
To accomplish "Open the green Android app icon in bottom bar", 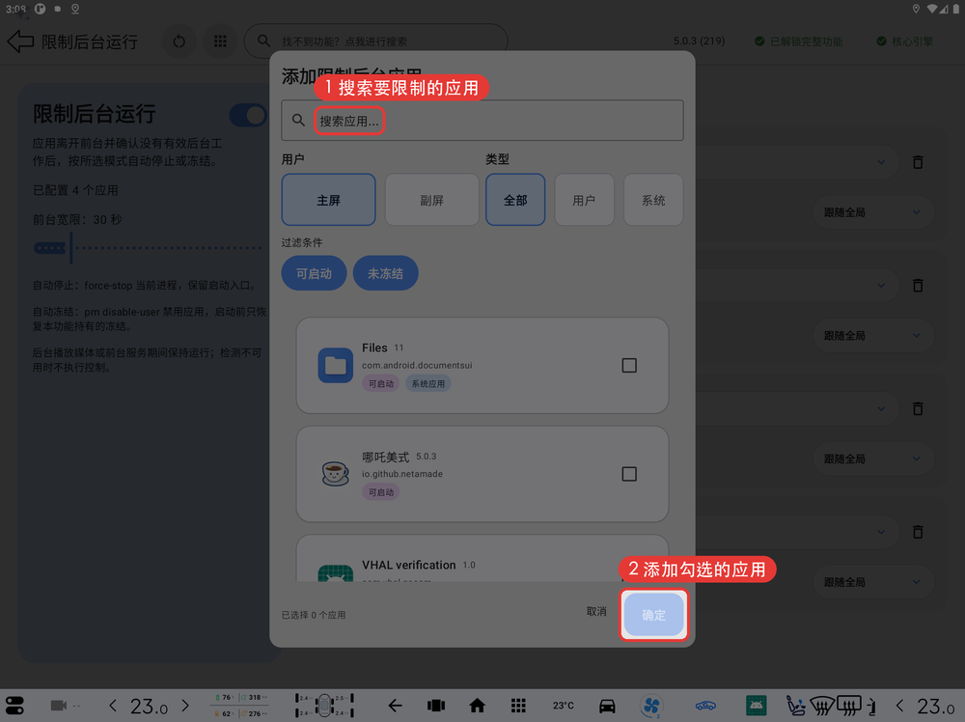I will tap(757, 706).
